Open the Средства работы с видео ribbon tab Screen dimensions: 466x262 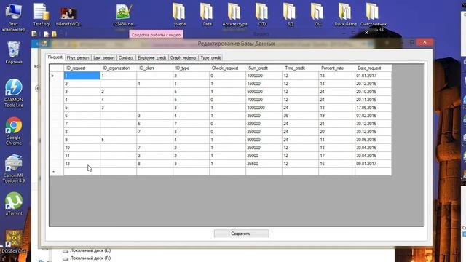coord(156,35)
